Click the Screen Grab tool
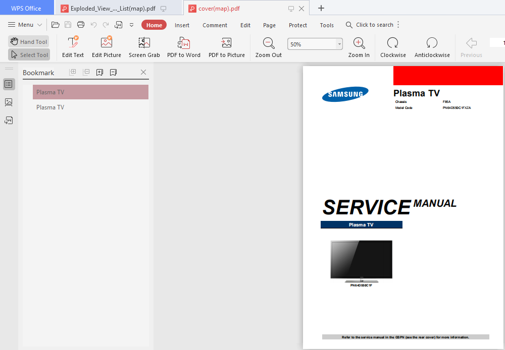Image resolution: width=505 pixels, height=350 pixels. coord(144,47)
